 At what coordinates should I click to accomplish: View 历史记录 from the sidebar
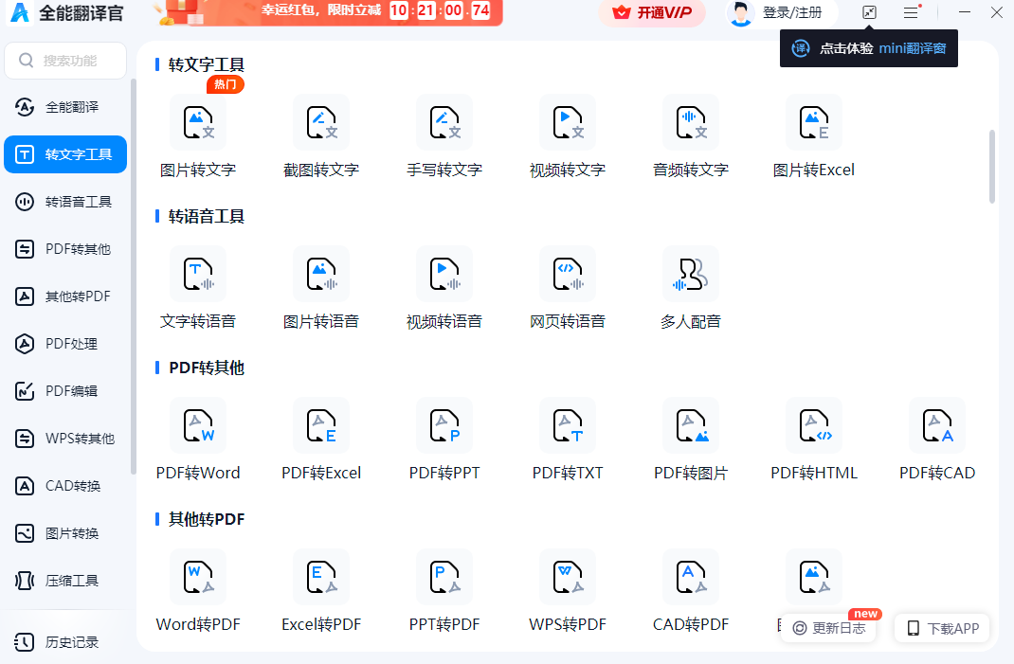click(64, 641)
